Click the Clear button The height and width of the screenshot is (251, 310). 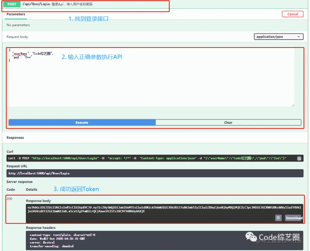click(228, 122)
